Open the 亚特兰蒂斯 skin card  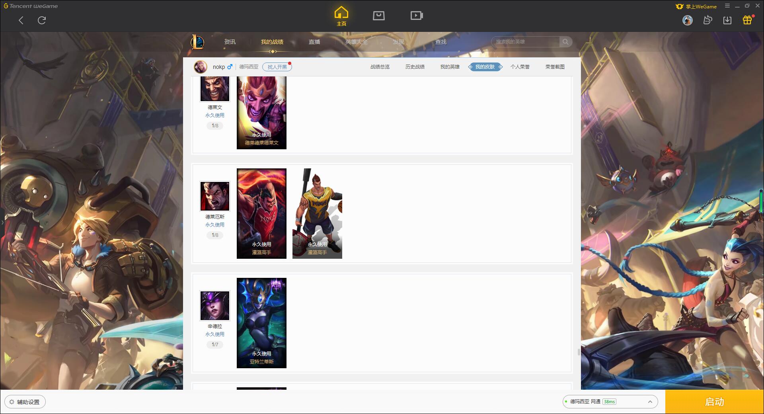tap(261, 323)
